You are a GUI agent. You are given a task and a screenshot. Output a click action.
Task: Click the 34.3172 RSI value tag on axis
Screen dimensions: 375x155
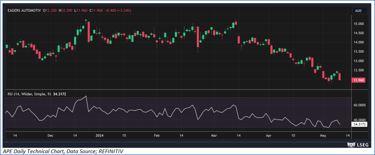pos(359,124)
